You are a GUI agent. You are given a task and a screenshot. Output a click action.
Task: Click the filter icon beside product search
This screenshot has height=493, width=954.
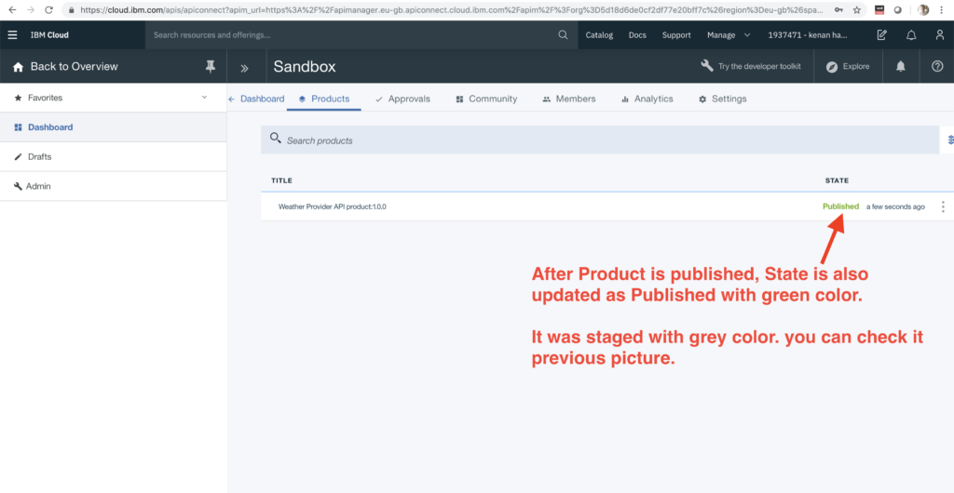[x=950, y=140]
